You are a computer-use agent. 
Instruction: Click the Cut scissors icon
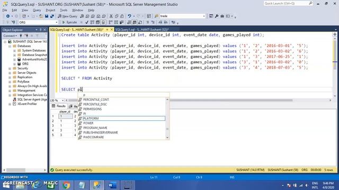(x=111, y=16)
